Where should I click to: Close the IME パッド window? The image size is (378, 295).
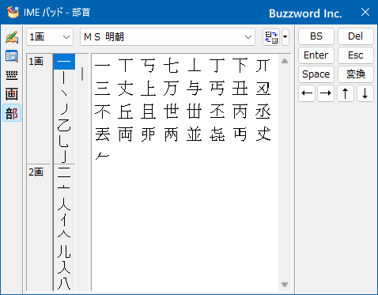click(365, 12)
